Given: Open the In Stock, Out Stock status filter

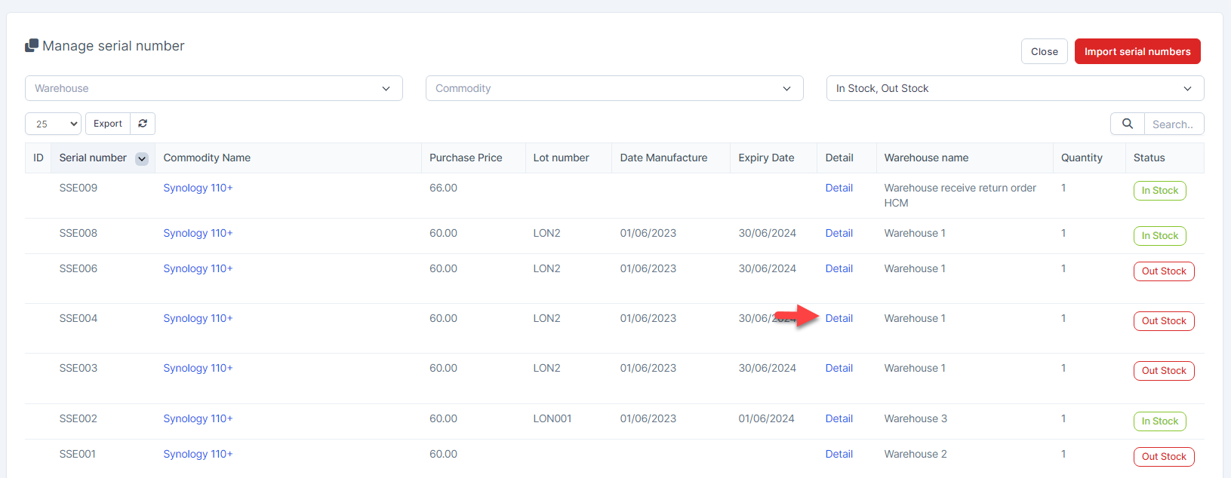Looking at the screenshot, I should [1014, 88].
